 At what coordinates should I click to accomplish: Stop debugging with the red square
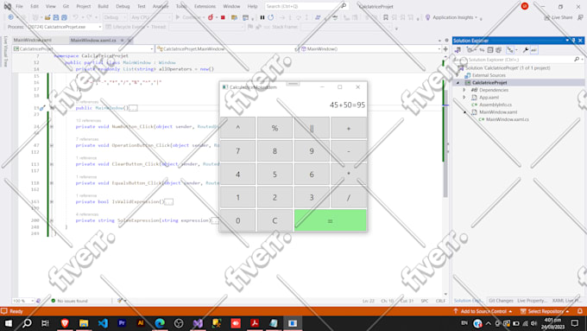223,17
